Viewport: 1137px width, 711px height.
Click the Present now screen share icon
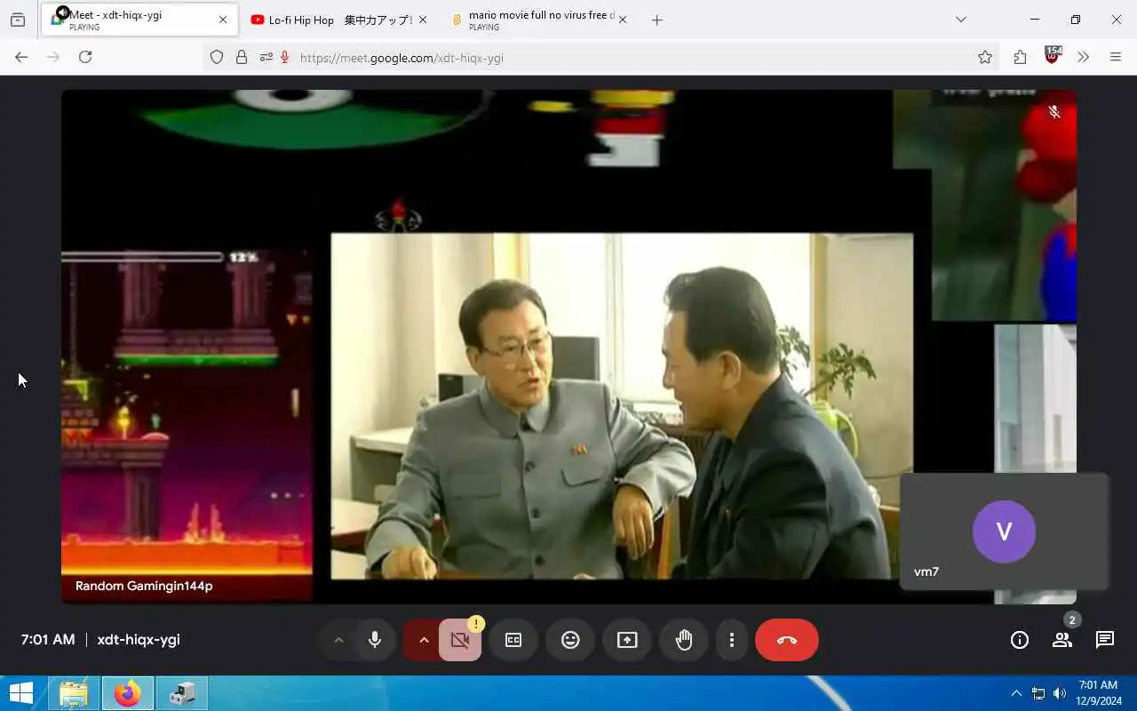pyautogui.click(x=627, y=640)
